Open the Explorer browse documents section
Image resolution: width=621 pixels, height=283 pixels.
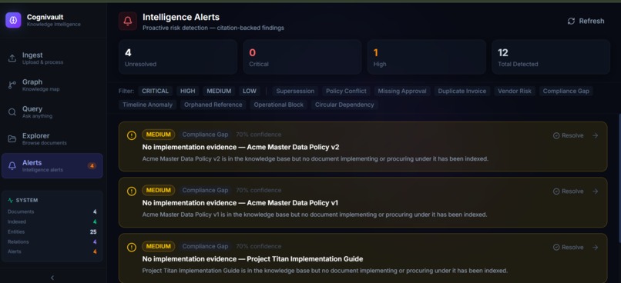52,138
